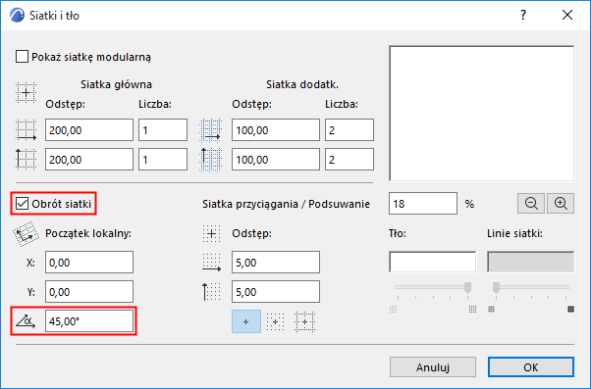This screenshot has width=591, height=389.
Task: Click the snap grid horizontal Odstęp field
Action: 276,263
